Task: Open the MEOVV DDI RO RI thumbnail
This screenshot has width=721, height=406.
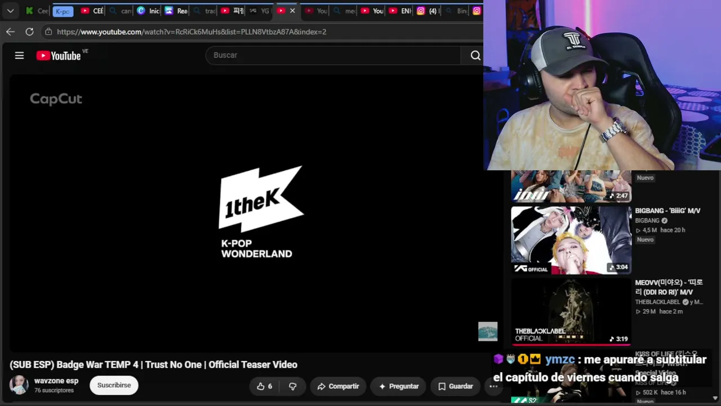Action: 571,311
